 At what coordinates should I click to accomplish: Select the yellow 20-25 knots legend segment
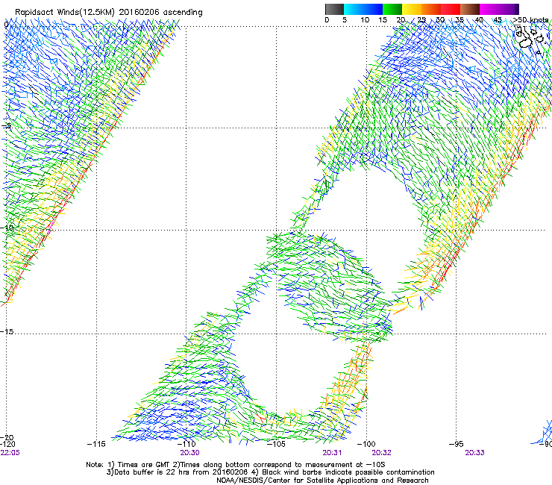[412, 9]
